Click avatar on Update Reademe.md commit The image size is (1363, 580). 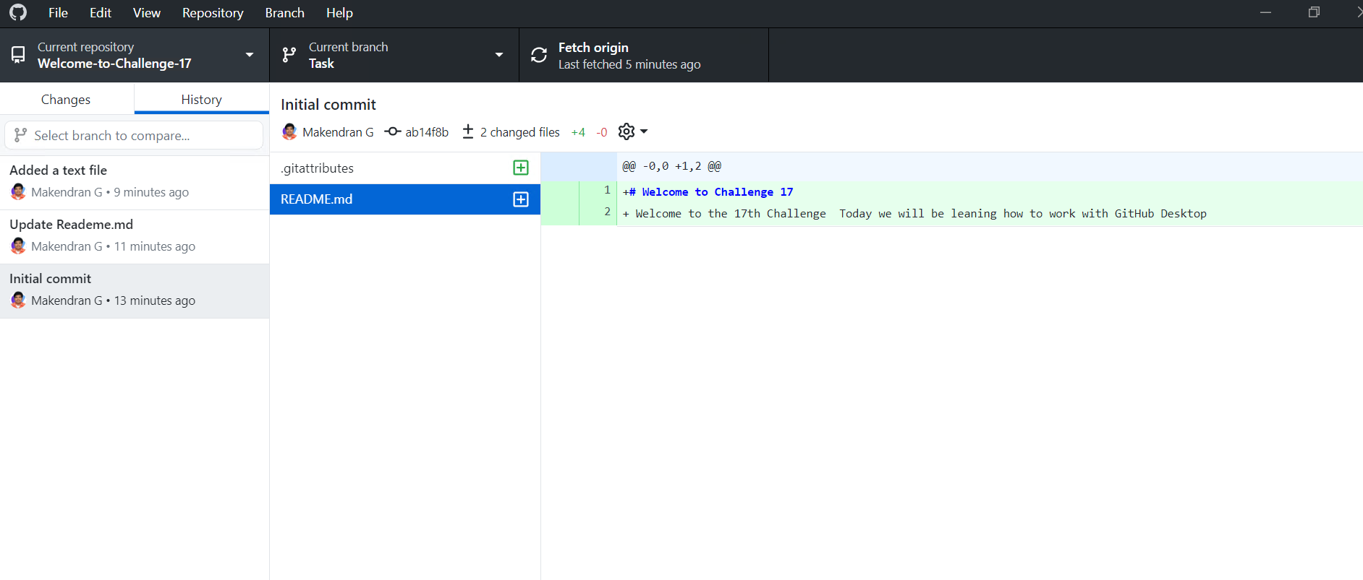click(x=18, y=246)
